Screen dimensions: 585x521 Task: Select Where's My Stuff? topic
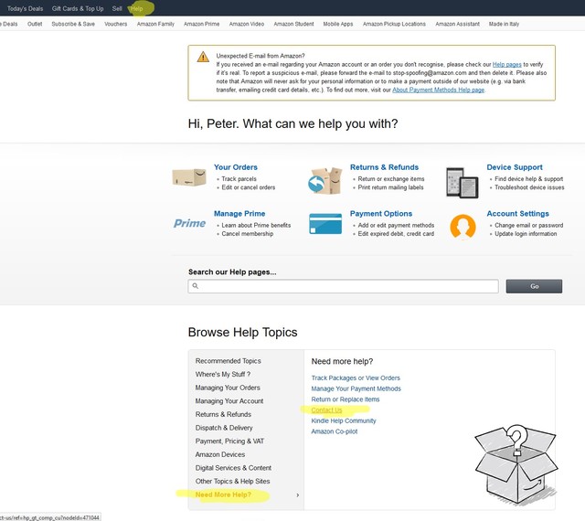[x=223, y=375]
